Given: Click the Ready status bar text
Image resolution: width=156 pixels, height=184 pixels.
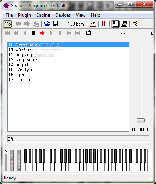Looking at the screenshot, I should coord(10,178).
